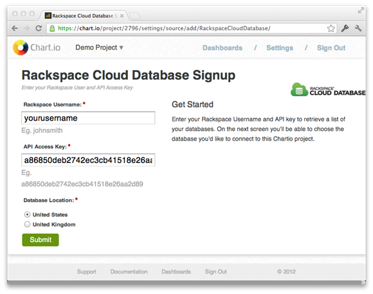Select the Rackspace Cloud Database browser tab
The image size is (373, 294).
coord(84,15)
